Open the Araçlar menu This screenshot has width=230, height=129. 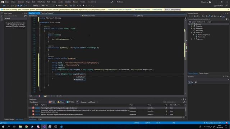61,2
